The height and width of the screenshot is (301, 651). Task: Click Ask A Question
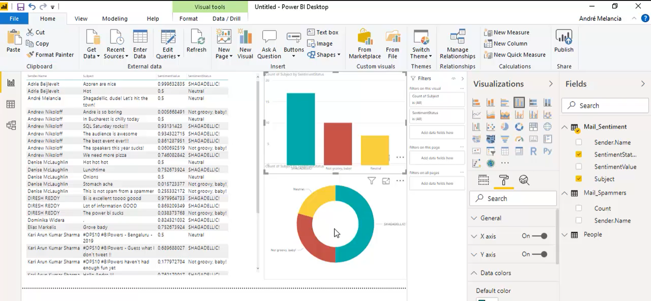tap(269, 44)
